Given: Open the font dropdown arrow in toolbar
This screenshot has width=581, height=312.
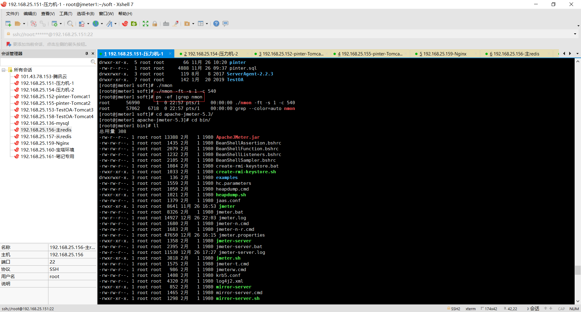Looking at the screenshot, I should click(116, 24).
